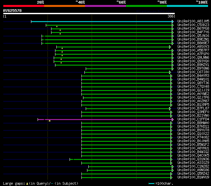Click the orange ~40% legend color segment
Viewport: 211px width, 186px height.
(x=65, y=6)
